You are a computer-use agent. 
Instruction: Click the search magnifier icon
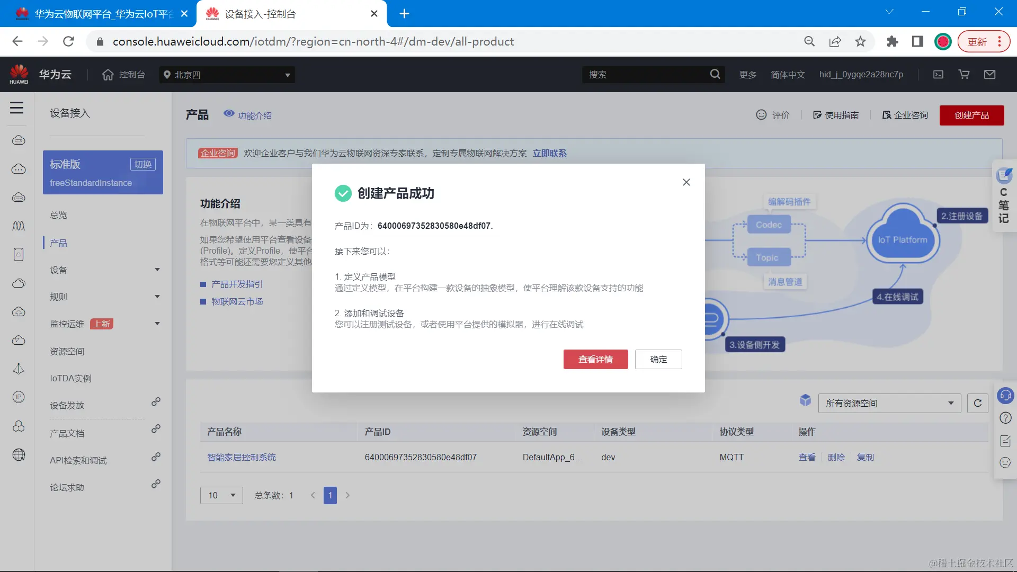click(715, 74)
